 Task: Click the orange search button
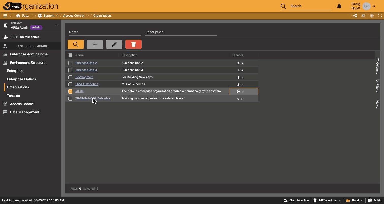coord(76,44)
